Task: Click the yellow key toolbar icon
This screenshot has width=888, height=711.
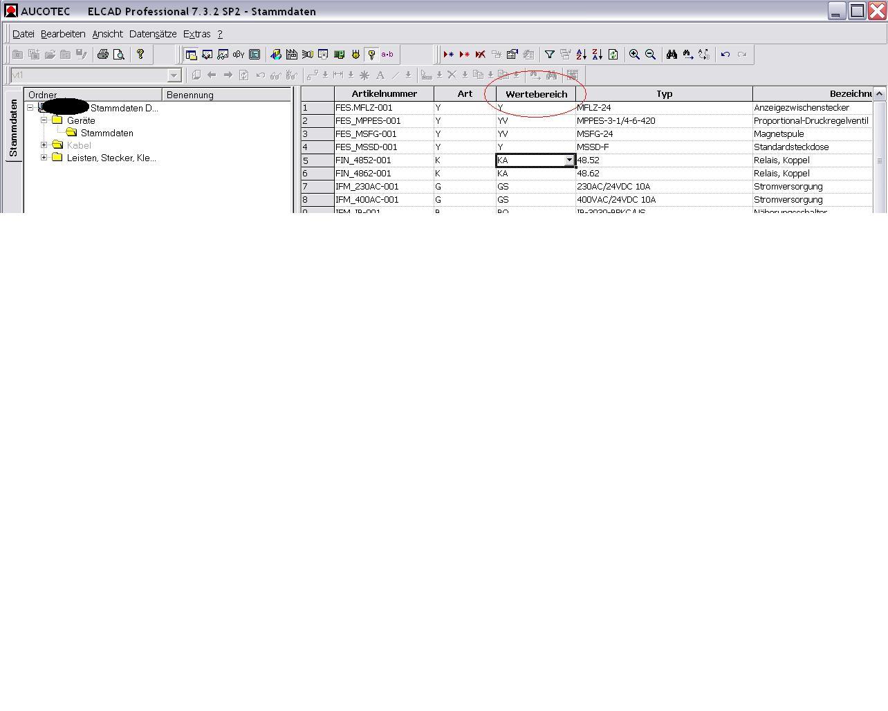Action: coord(371,54)
